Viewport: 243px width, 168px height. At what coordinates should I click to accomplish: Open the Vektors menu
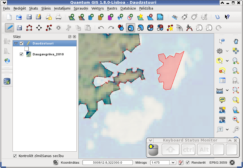pos(97,8)
